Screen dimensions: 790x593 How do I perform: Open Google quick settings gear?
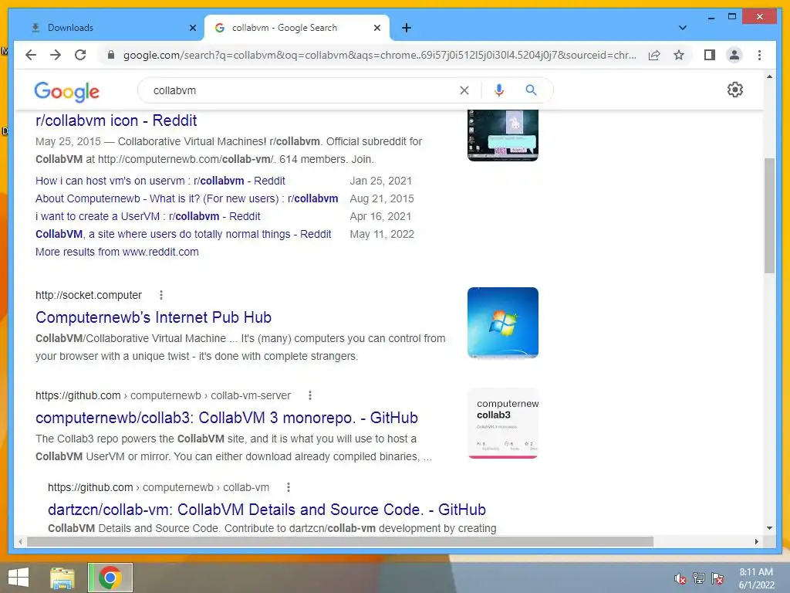tap(734, 90)
